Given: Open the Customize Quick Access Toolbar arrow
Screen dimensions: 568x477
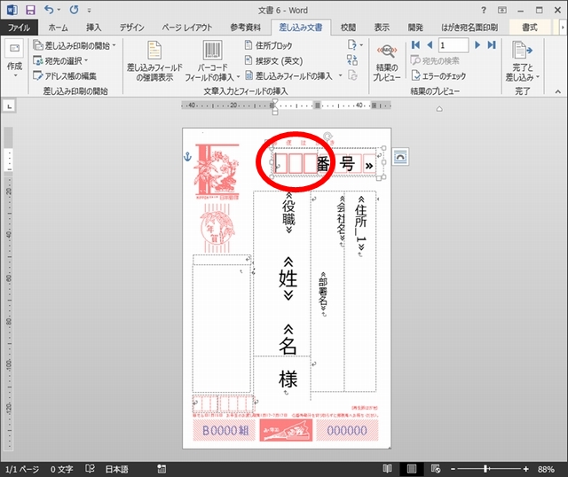Looking at the screenshot, I should 89,11.
